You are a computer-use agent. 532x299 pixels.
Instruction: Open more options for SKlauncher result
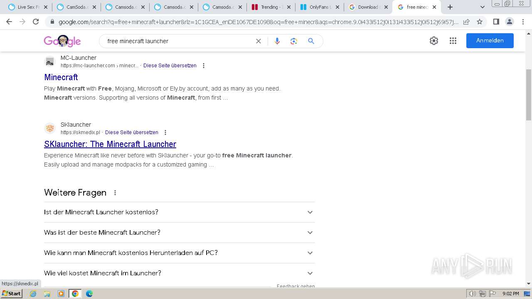(165, 132)
